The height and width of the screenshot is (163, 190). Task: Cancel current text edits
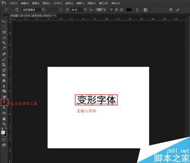click(x=171, y=10)
